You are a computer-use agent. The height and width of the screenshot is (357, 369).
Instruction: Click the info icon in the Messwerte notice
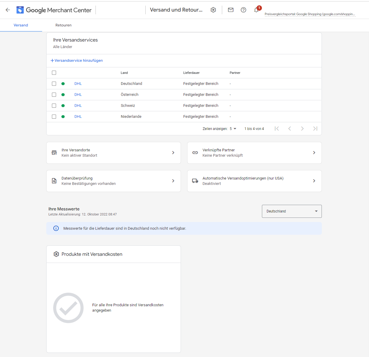click(x=56, y=228)
